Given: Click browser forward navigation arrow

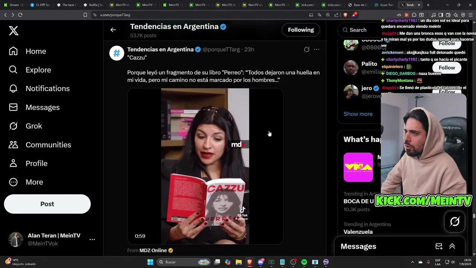Looking at the screenshot, I should click(x=13, y=15).
